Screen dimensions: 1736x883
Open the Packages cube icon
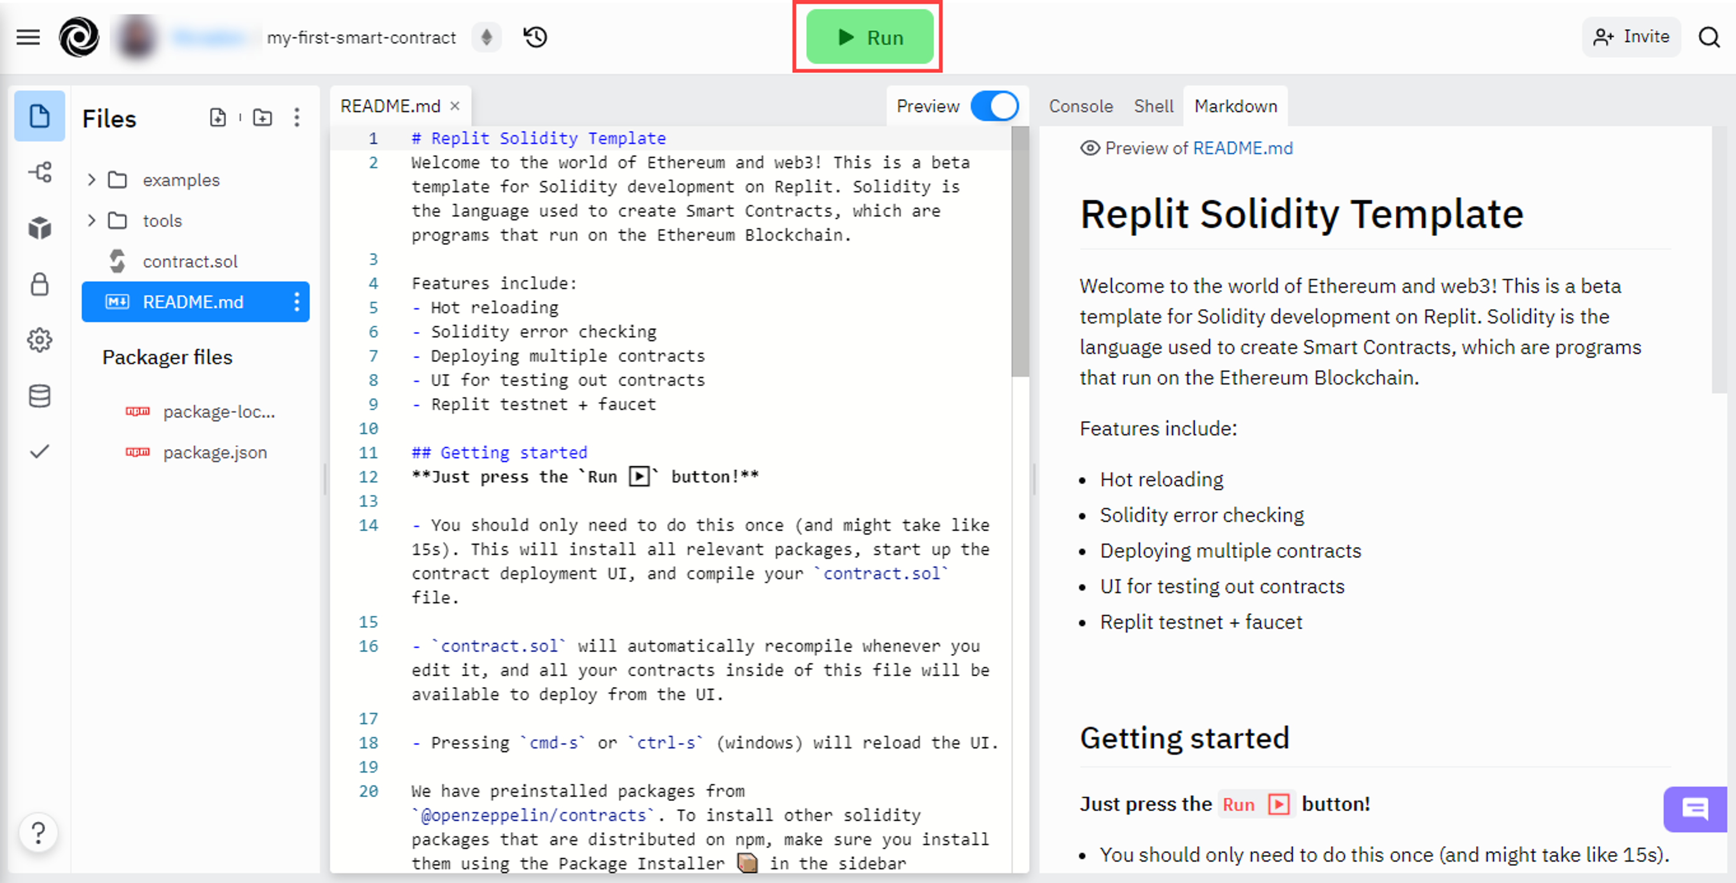[40, 229]
